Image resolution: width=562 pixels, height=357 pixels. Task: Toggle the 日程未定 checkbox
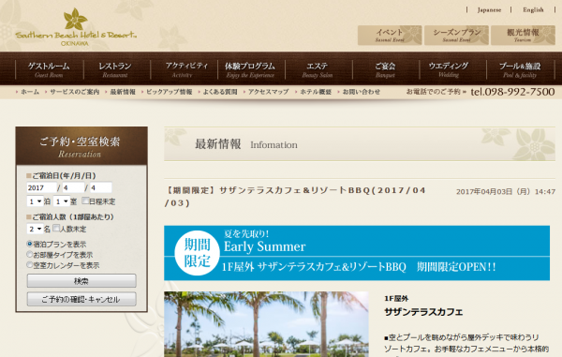point(85,201)
